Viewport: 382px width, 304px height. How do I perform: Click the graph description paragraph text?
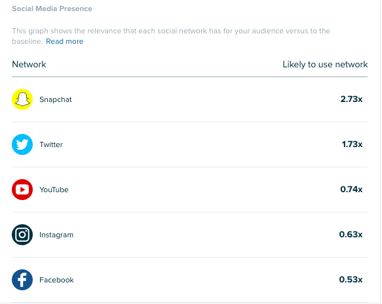coord(171,36)
